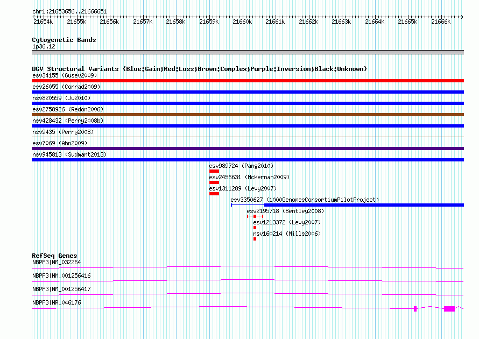
Task: Click the 21659k ruler tick label
Action: coord(209,22)
